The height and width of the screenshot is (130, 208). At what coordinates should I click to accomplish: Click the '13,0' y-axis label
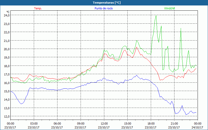(x=7, y=108)
